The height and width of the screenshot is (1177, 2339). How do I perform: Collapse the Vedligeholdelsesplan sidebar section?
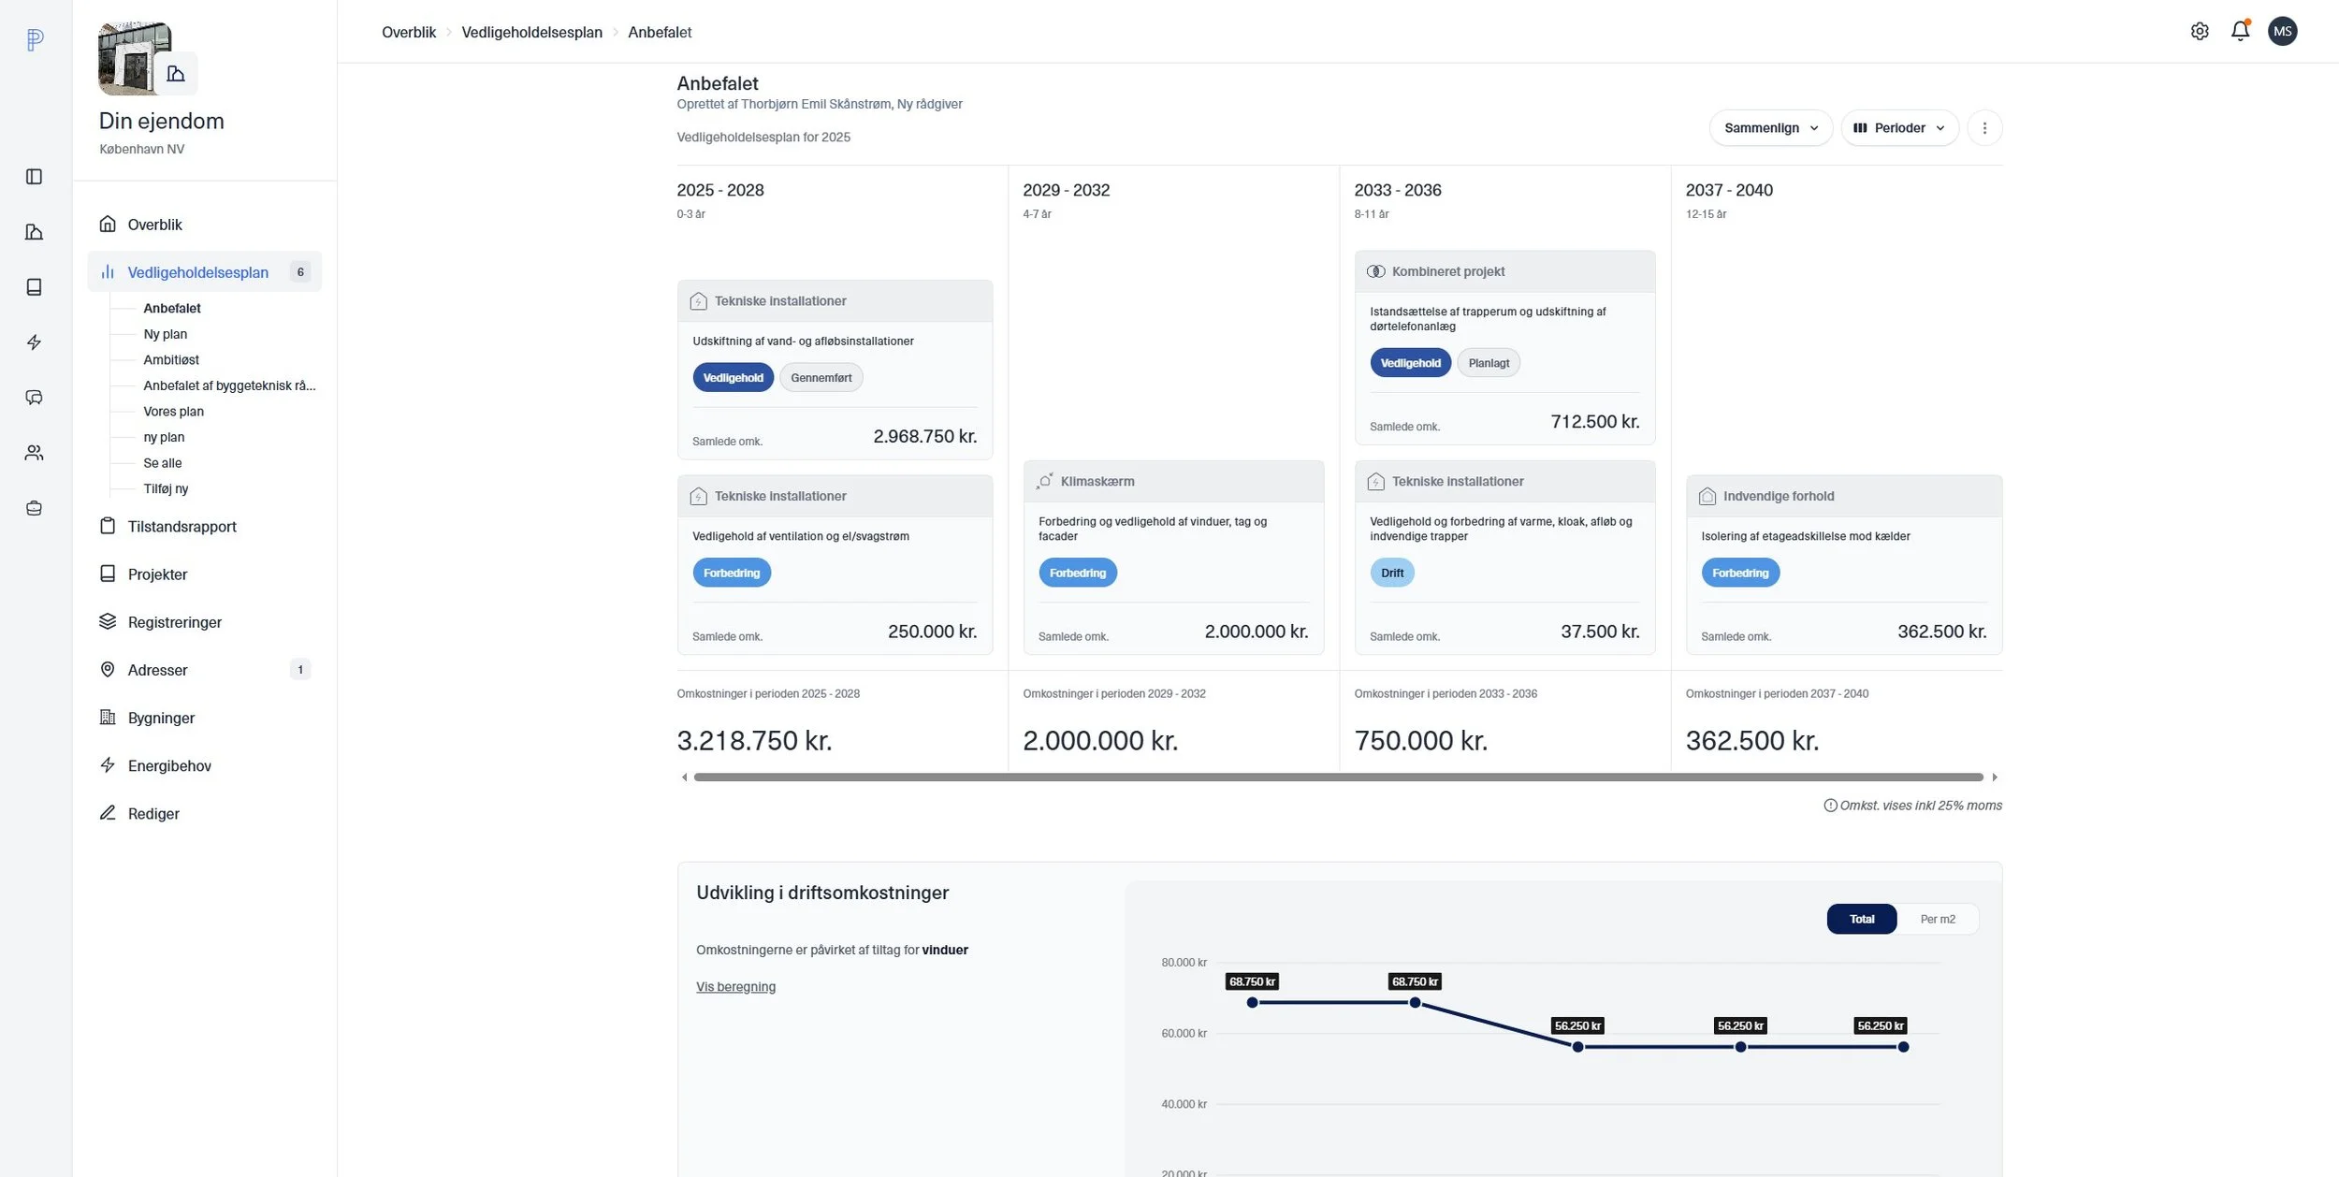click(197, 272)
